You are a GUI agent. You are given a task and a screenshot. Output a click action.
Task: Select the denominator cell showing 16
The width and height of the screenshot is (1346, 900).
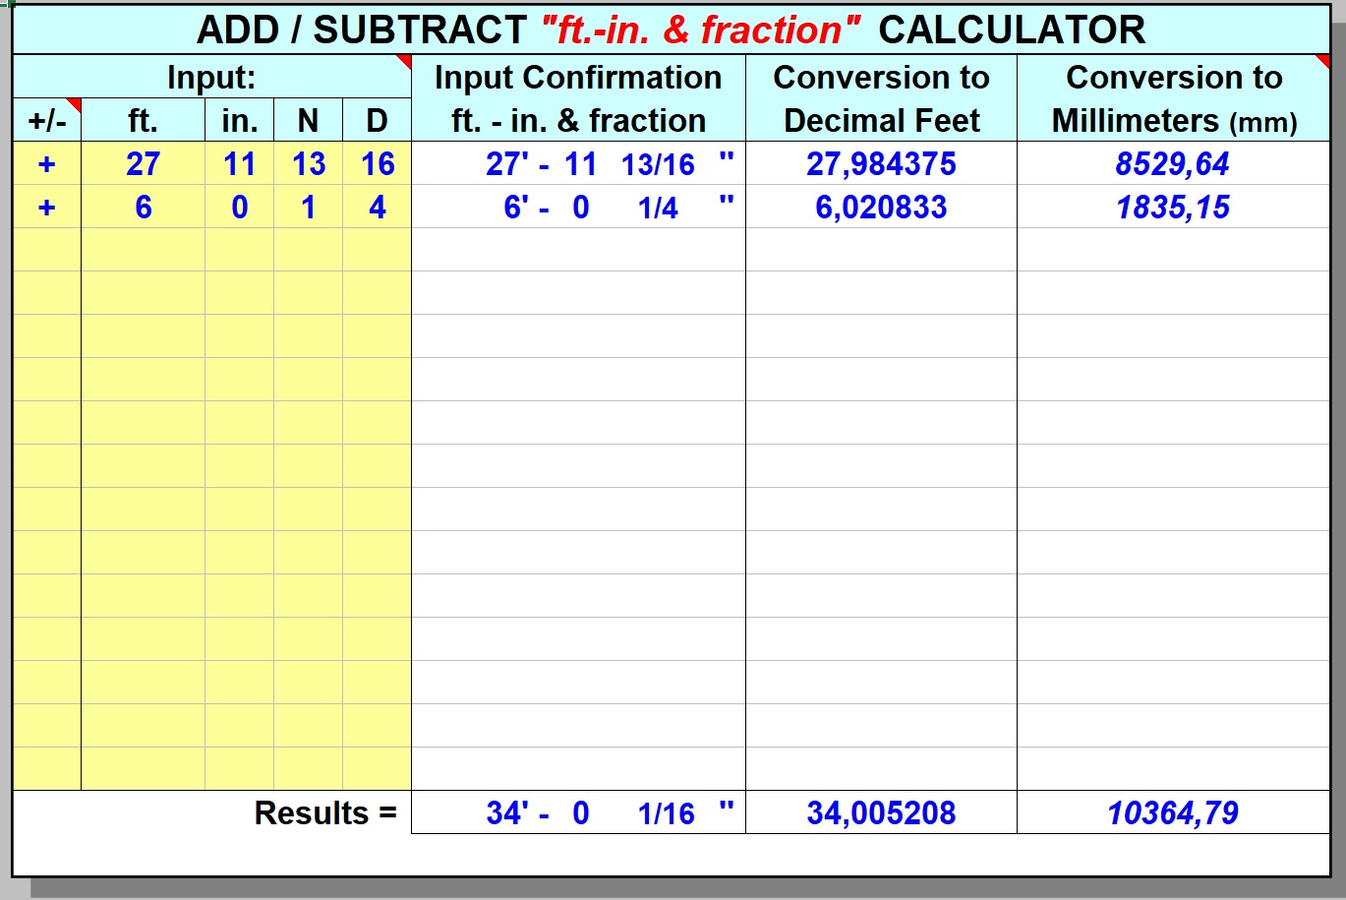tap(378, 164)
